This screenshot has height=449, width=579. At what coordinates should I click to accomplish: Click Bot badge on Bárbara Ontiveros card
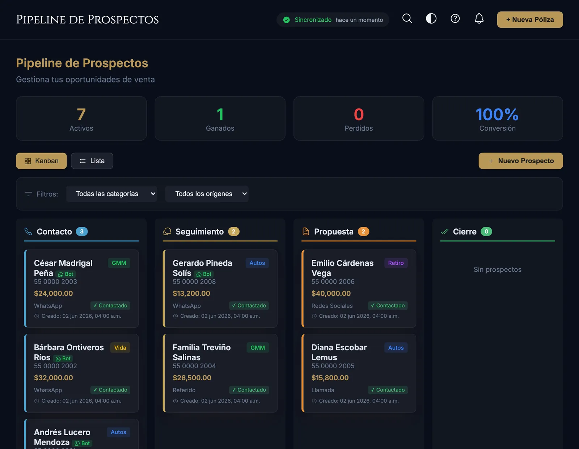(63, 359)
